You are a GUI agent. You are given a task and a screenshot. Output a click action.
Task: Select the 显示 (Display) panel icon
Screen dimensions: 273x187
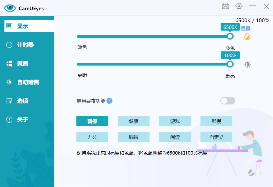click(9, 26)
